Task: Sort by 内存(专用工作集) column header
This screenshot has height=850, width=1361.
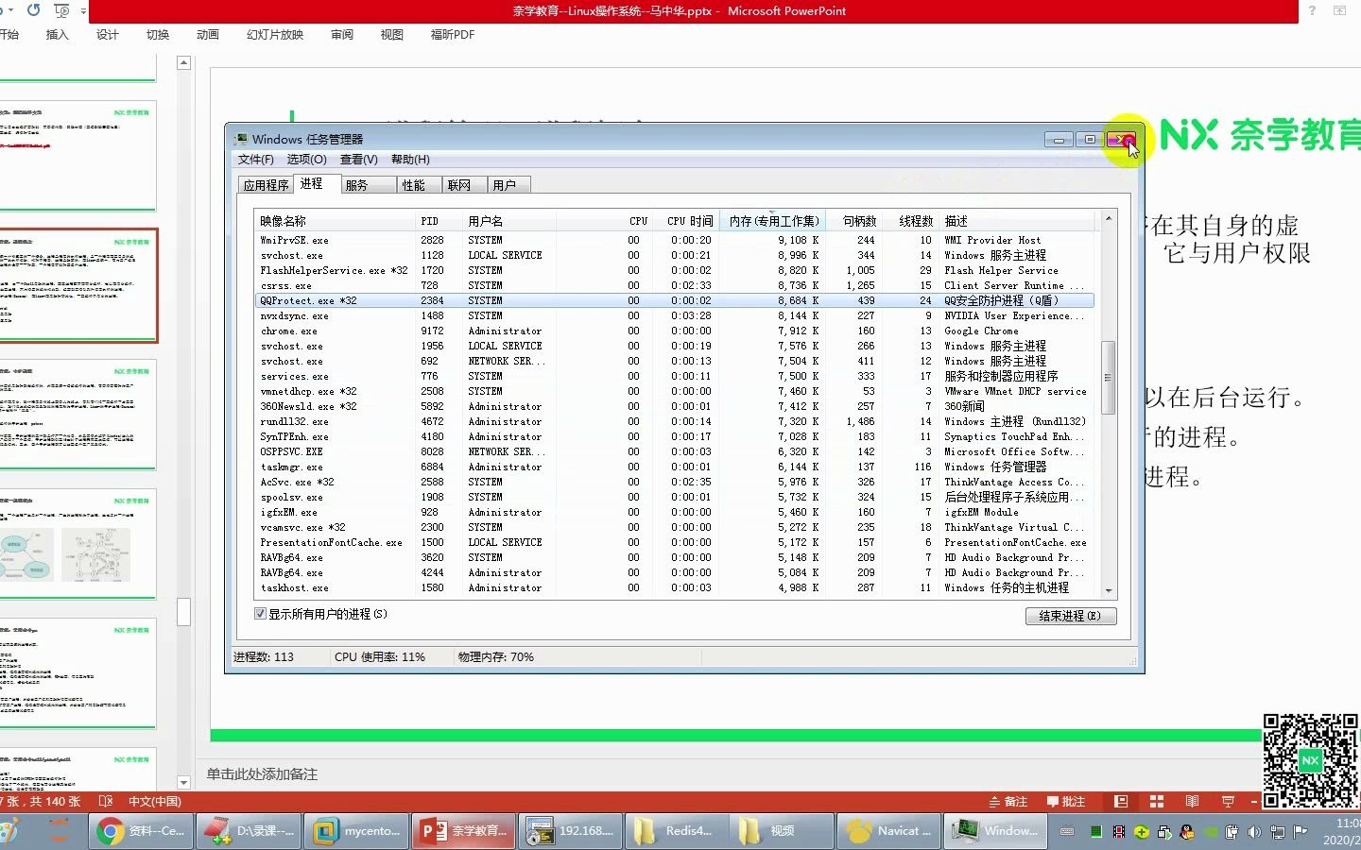Action: (773, 221)
